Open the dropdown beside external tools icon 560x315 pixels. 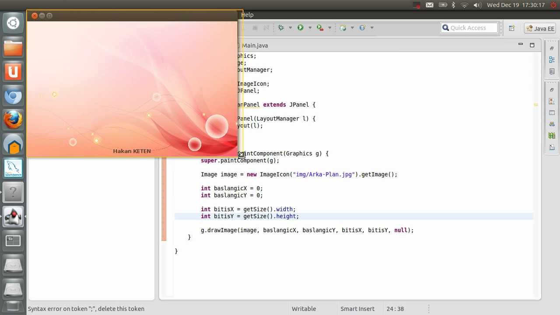[330, 28]
